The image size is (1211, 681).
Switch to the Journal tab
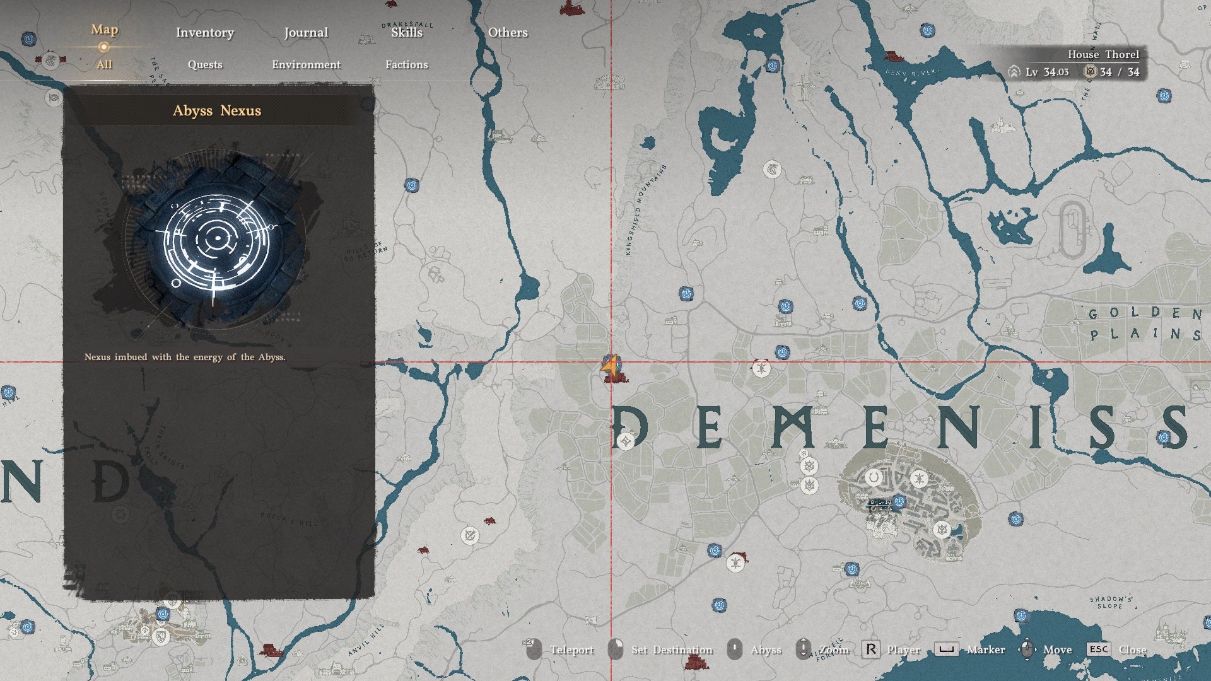click(306, 33)
